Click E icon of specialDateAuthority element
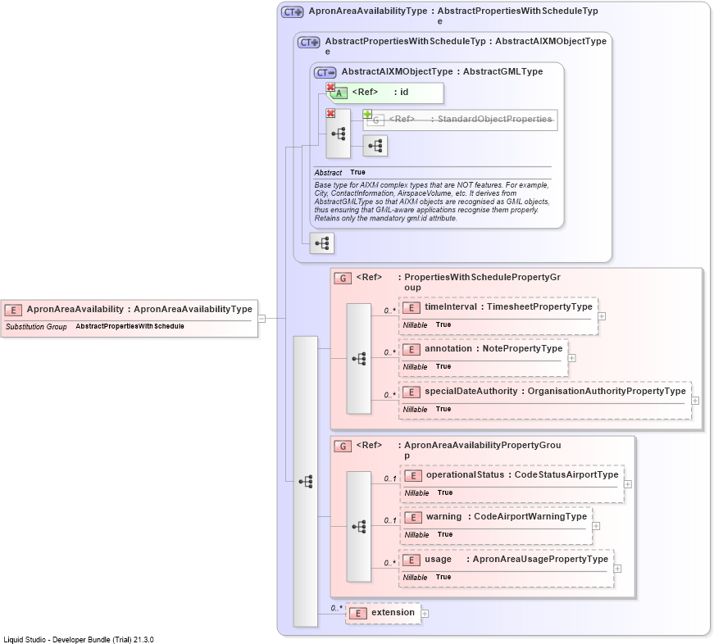 point(412,392)
